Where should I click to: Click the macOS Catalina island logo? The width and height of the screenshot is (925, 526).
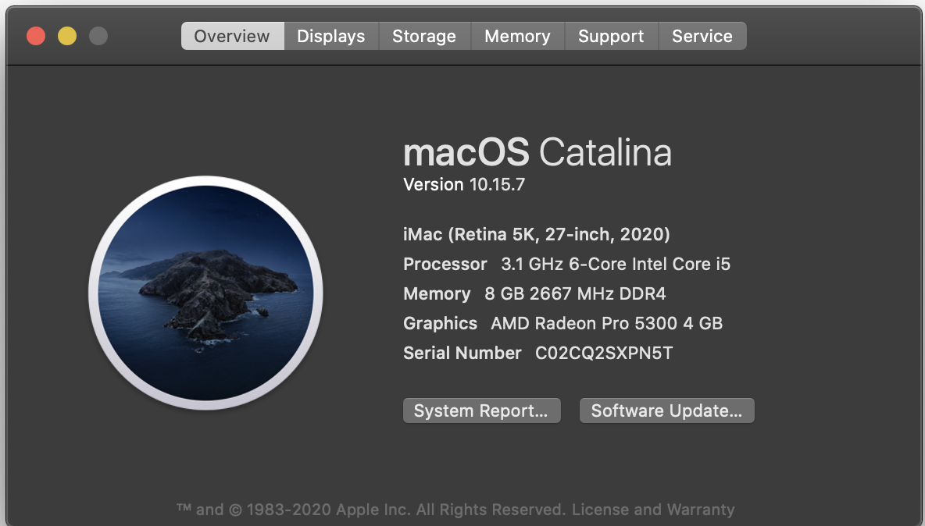pos(205,293)
